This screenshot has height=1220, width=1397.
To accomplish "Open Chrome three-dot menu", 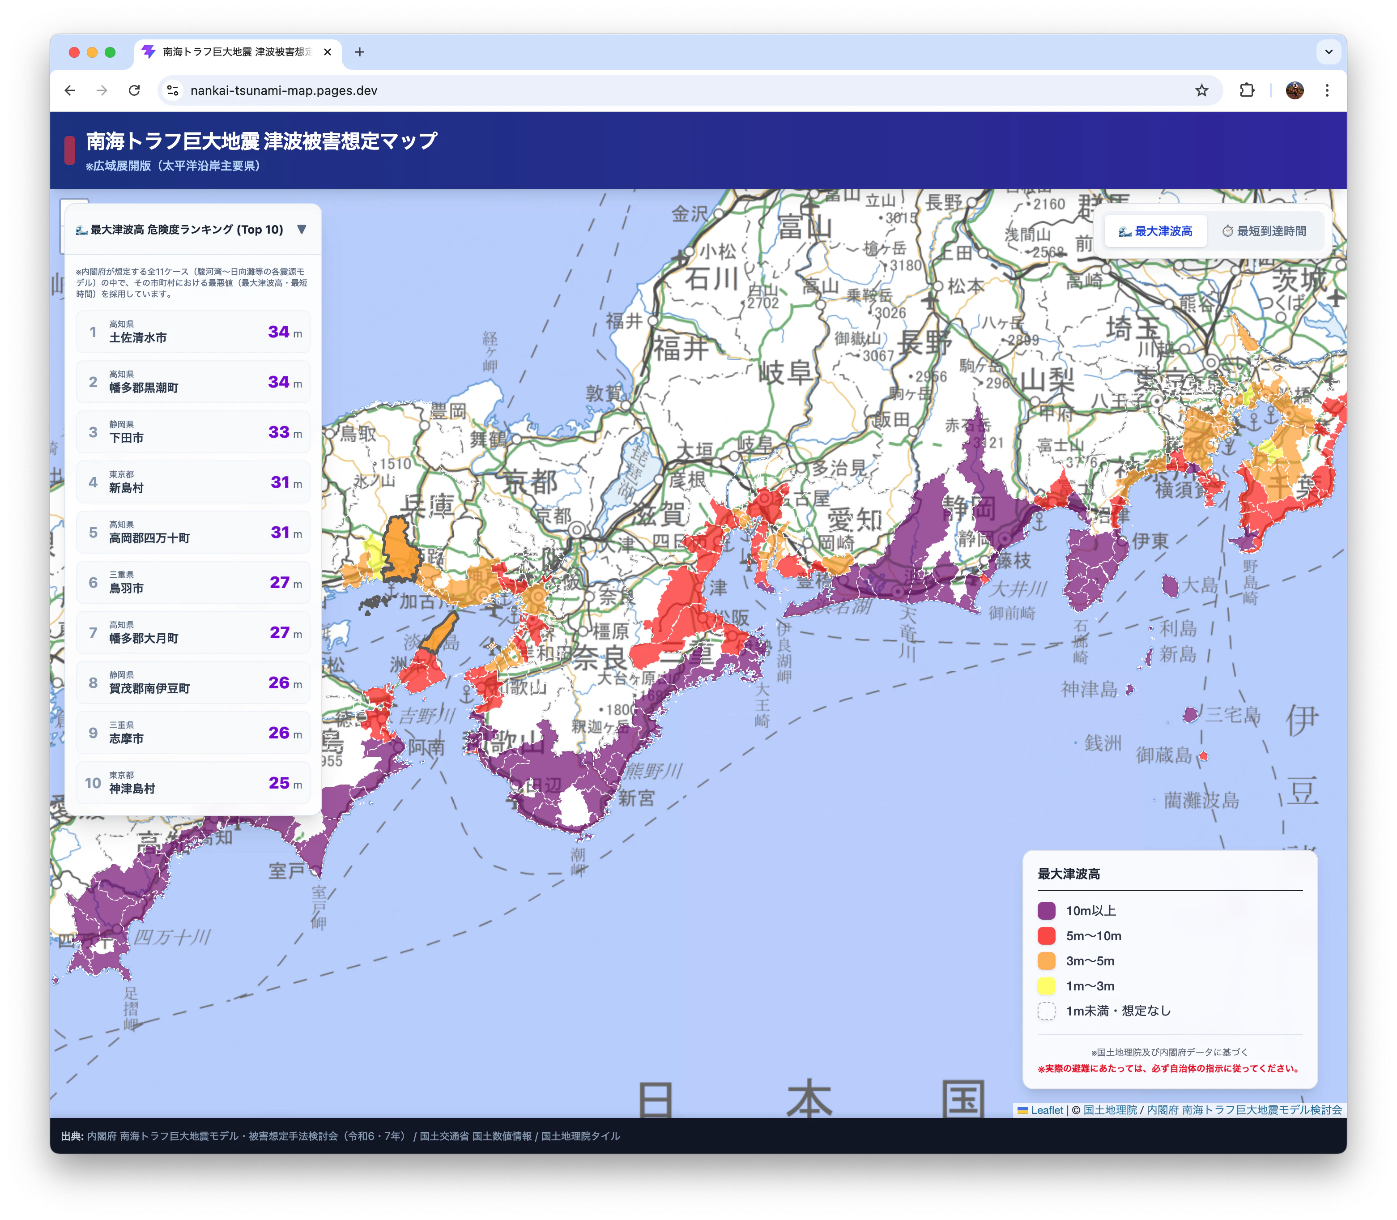I will coord(1326,90).
